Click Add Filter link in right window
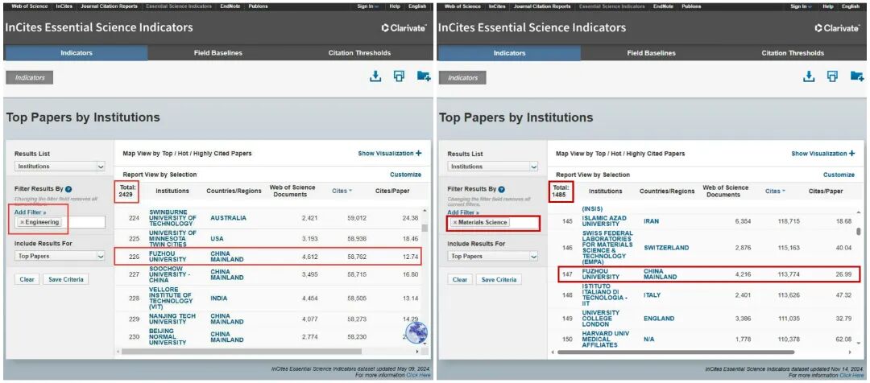This screenshot has width=870, height=383. click(463, 212)
